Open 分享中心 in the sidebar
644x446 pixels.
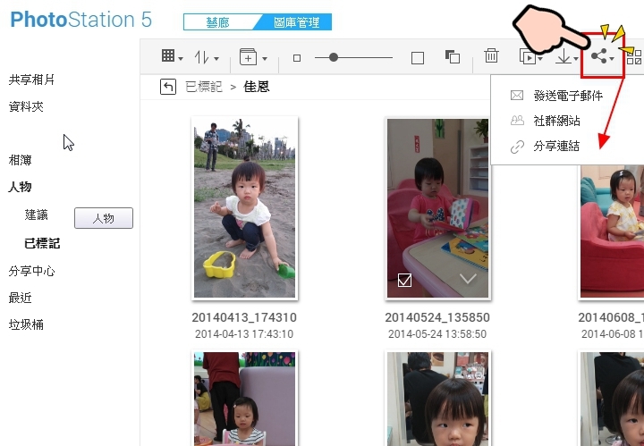(31, 271)
